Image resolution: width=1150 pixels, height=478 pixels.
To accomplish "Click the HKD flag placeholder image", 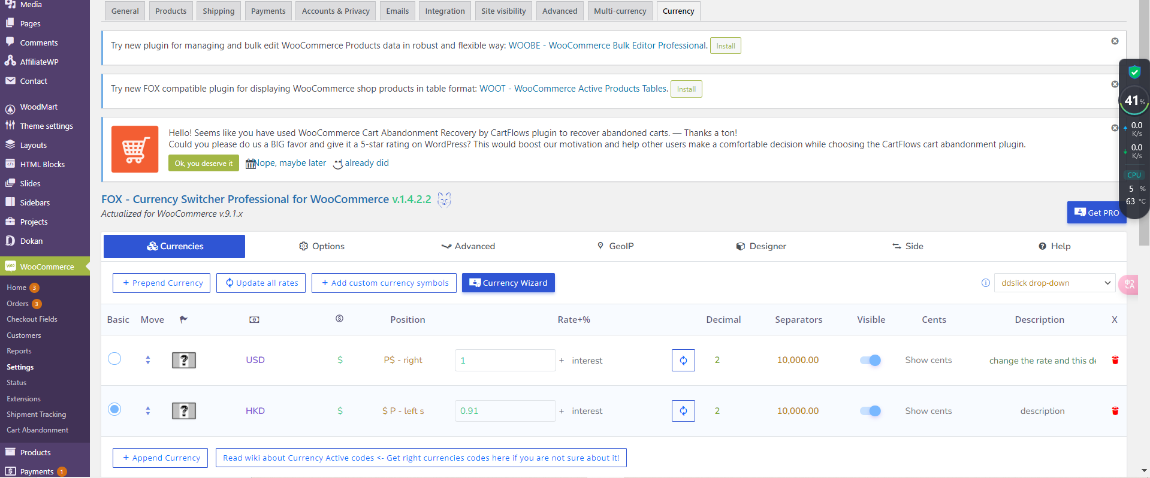I will tap(184, 411).
